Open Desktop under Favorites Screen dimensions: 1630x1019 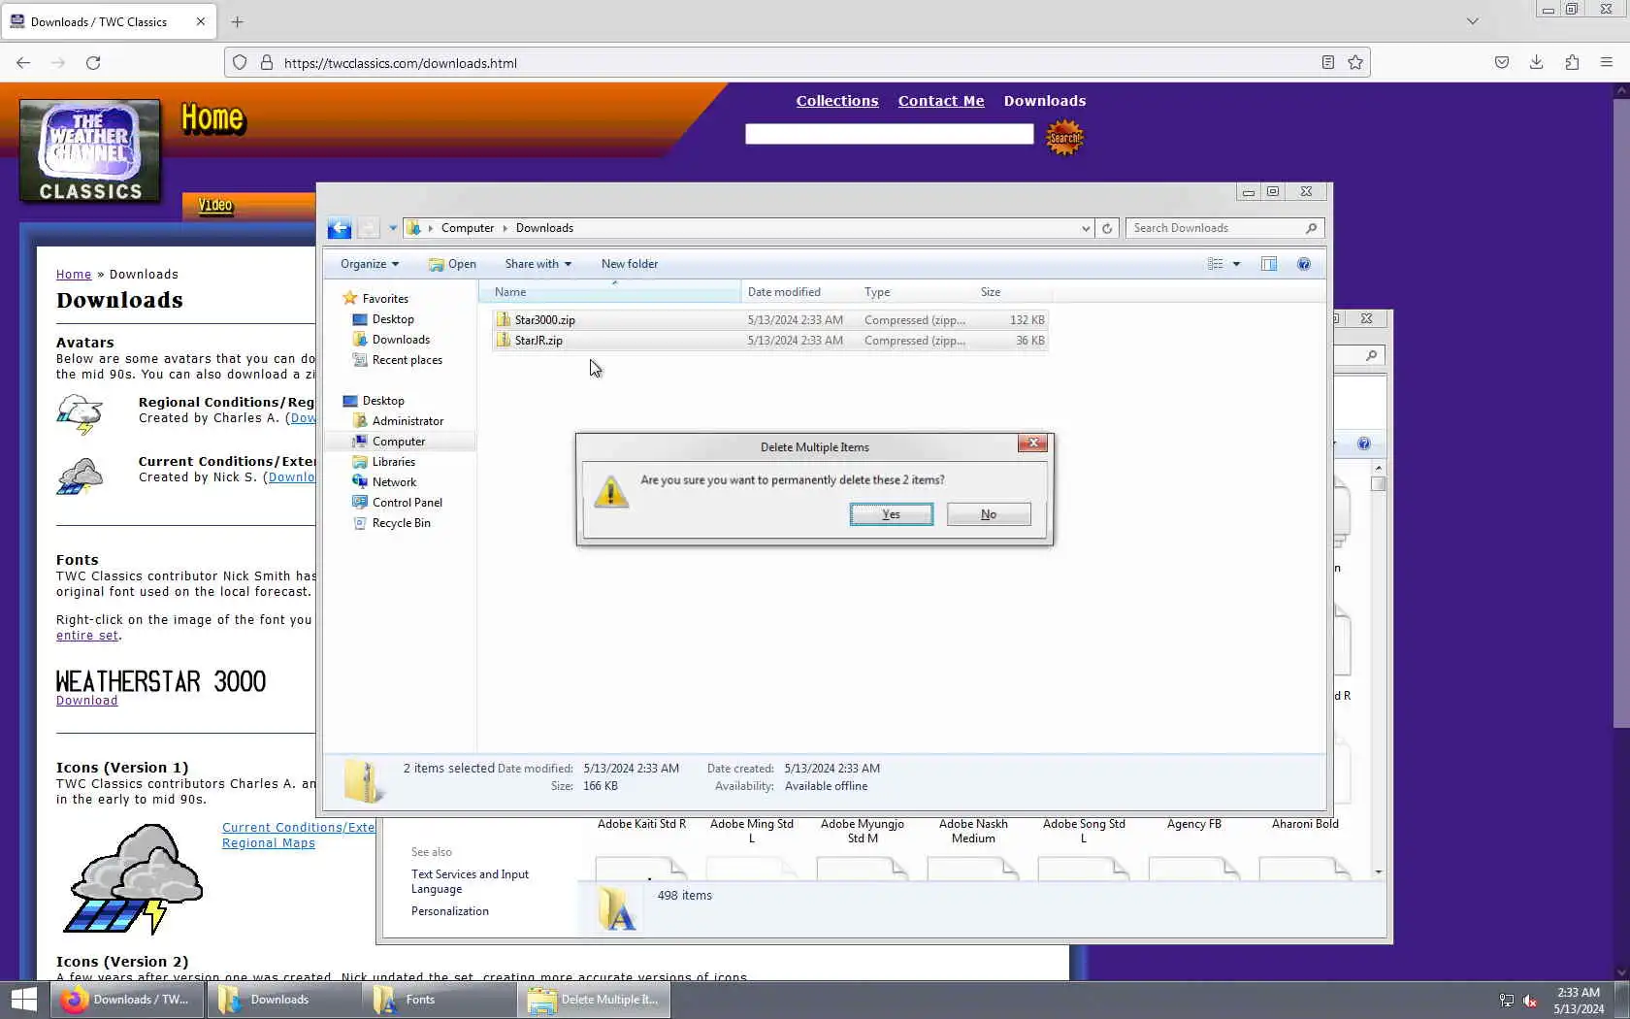point(393,319)
